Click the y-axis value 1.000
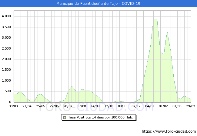 (6, 80)
